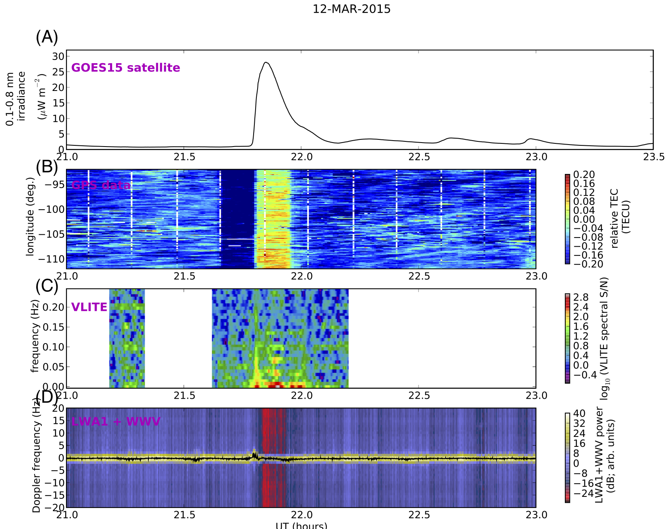Click the LWA1+WWV power colorbar
667x529 pixels.
pyautogui.click(x=567, y=458)
